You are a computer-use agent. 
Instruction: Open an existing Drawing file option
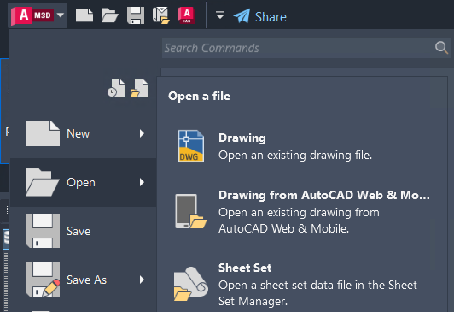[x=302, y=146]
